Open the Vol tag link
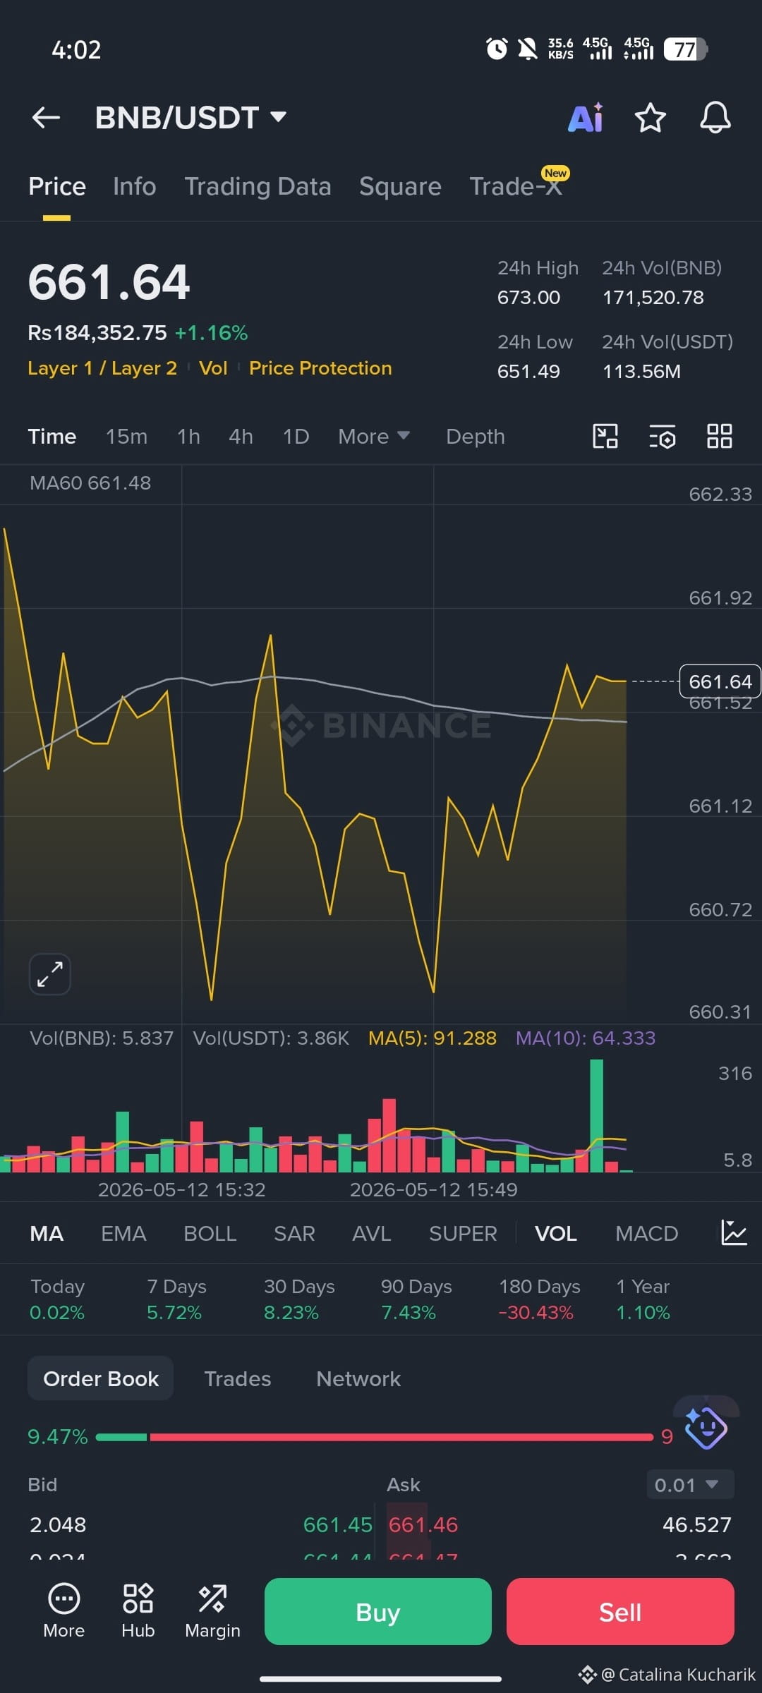The width and height of the screenshot is (762, 1693). [213, 368]
